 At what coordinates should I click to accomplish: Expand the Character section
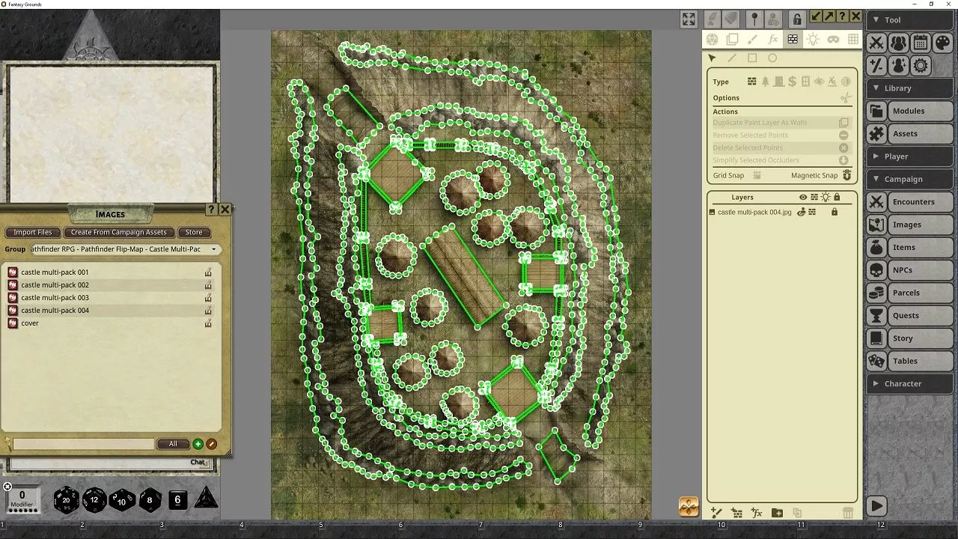(909, 383)
